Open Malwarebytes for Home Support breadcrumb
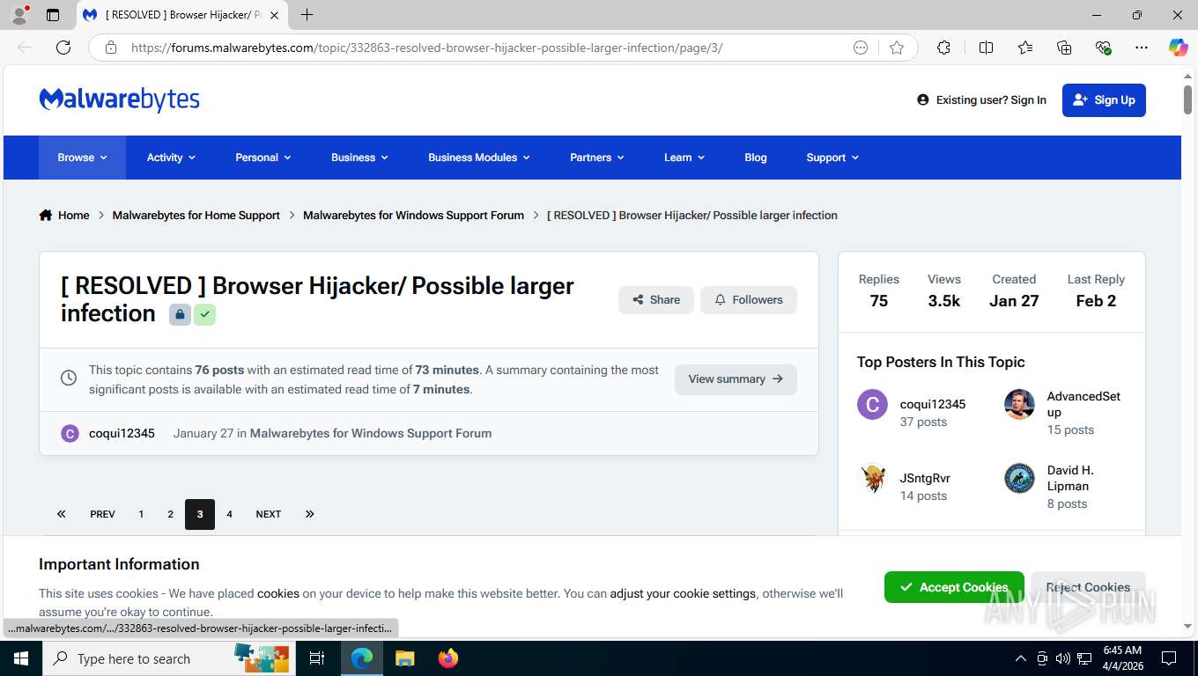 pos(196,215)
